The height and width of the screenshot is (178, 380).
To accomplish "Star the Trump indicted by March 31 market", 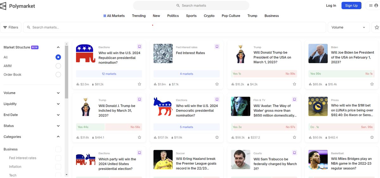I will coord(139,137).
